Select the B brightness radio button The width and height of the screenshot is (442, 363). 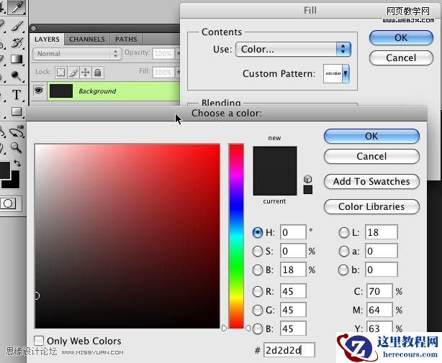(258, 270)
